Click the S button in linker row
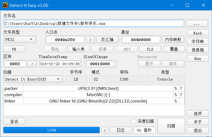 pyautogui.click(x=176, y=101)
